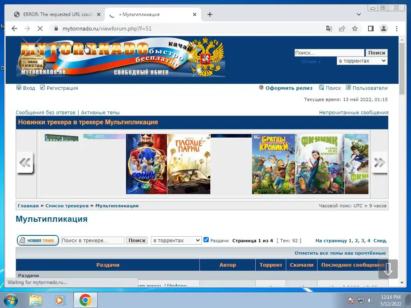Focus the Поиск в трекере field
The image size is (411, 308).
[93, 241]
